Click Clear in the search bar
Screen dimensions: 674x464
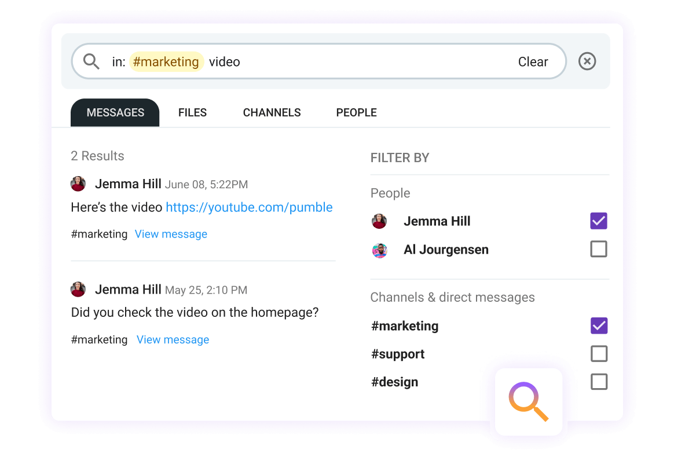[533, 62]
